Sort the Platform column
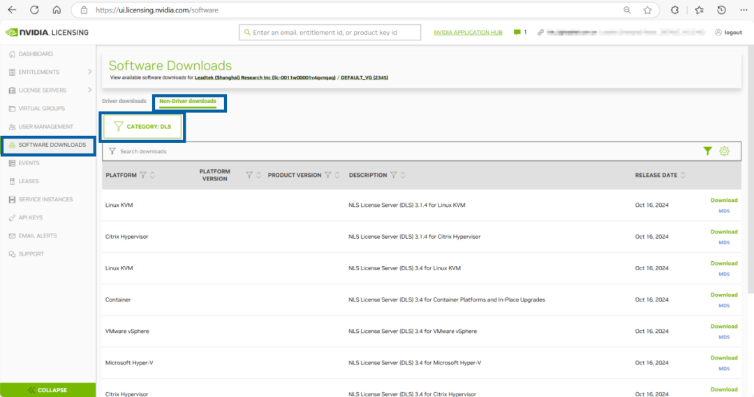Image resolution: width=754 pixels, height=397 pixels. tap(152, 175)
